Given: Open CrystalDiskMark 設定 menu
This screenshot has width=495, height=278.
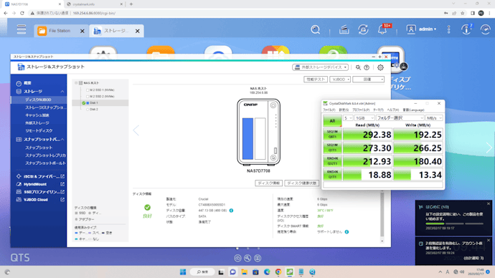Looking at the screenshot, I should (x=344, y=110).
